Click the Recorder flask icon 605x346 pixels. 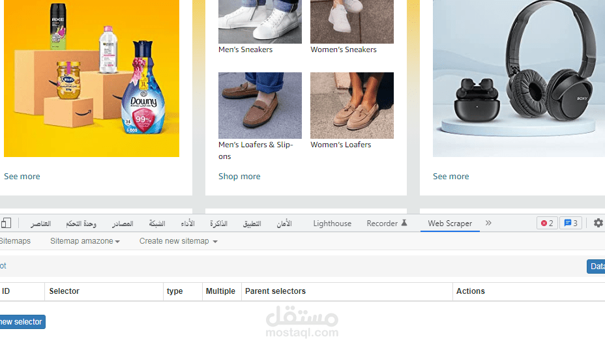(x=404, y=223)
